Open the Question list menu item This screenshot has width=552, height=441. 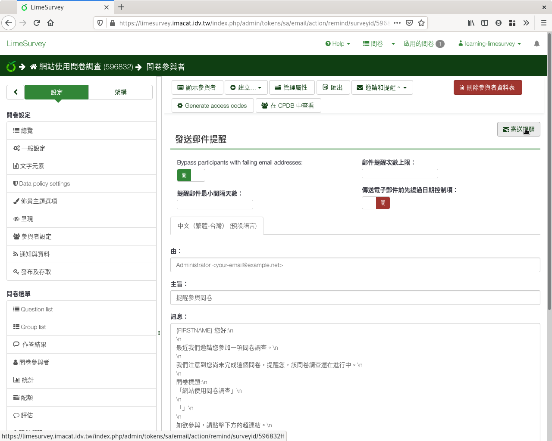[82, 309]
